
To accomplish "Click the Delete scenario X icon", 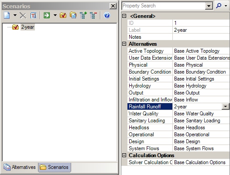I will tap(23, 16).
